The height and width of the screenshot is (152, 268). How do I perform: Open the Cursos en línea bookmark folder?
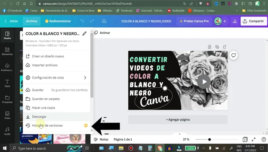83,11
